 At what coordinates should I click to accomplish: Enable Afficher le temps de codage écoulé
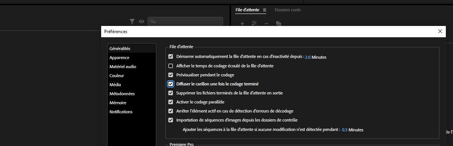171,66
